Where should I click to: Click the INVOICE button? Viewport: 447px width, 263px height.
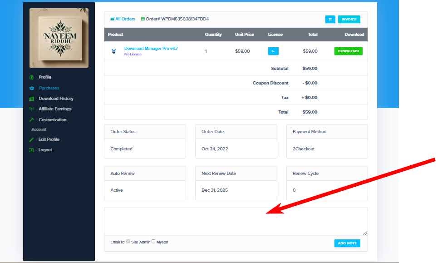(x=349, y=20)
